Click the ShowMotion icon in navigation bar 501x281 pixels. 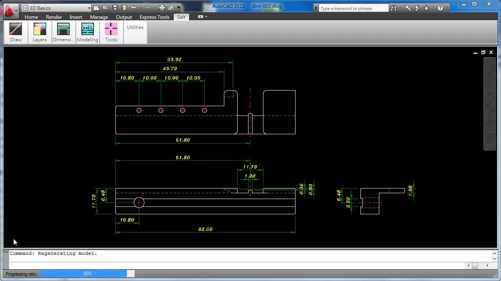coord(490,139)
